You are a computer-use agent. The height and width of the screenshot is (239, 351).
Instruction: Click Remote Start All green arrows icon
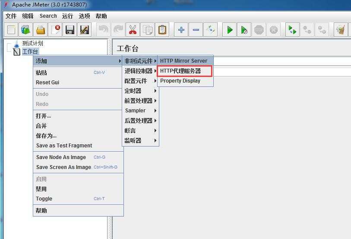pos(292,29)
